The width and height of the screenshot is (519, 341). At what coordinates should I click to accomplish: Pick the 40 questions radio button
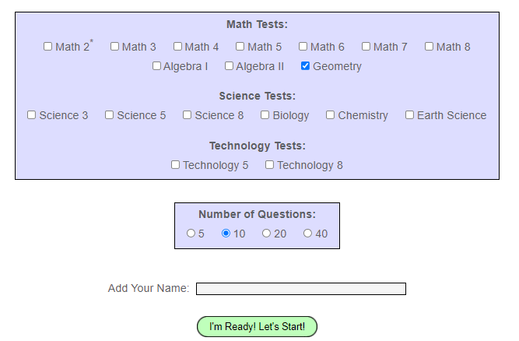click(308, 234)
